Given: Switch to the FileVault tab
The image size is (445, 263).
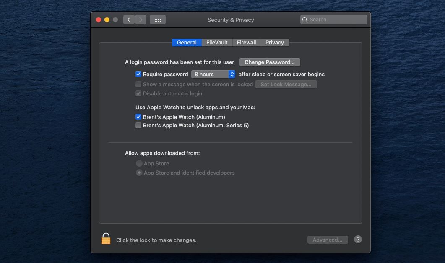Looking at the screenshot, I should (217, 42).
